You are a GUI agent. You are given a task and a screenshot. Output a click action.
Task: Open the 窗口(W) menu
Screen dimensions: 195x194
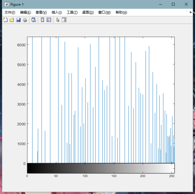104,12
